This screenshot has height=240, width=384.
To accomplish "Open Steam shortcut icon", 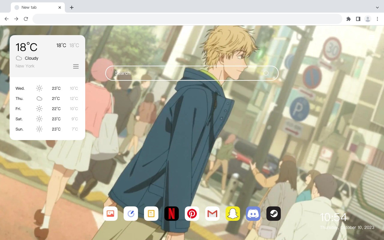I will click(x=274, y=214).
